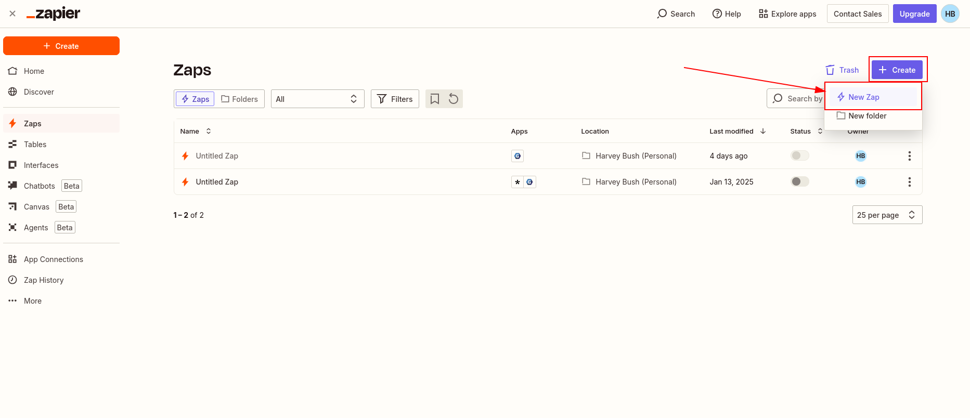Close the sidebar with the X icon
Screen dimensions: 970x418
point(12,14)
